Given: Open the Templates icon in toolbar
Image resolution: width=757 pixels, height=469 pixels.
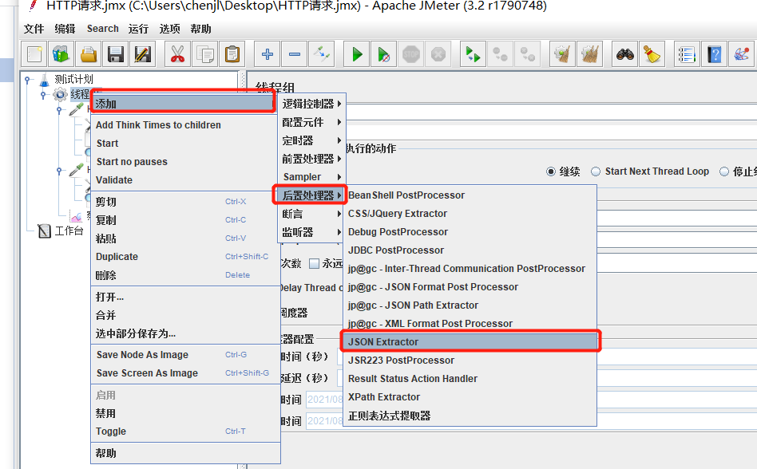Looking at the screenshot, I should pos(61,54).
